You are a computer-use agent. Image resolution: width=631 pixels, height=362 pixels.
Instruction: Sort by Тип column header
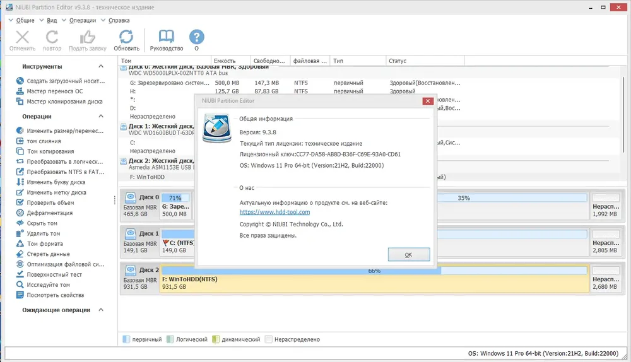[358, 61]
